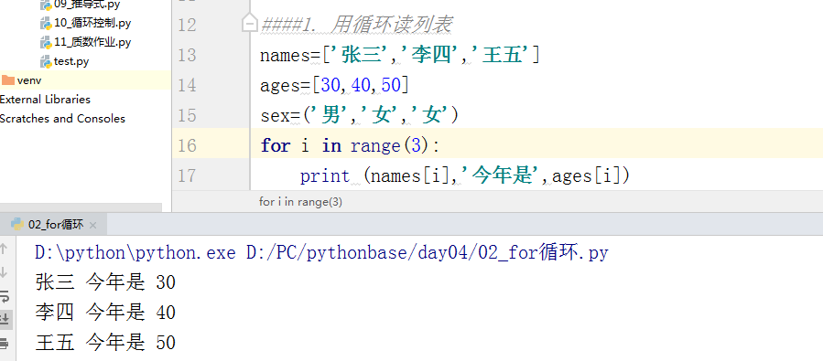This screenshot has height=361, width=823.
Task: Open 10_循环控制.py in project tree
Action: coord(92,23)
